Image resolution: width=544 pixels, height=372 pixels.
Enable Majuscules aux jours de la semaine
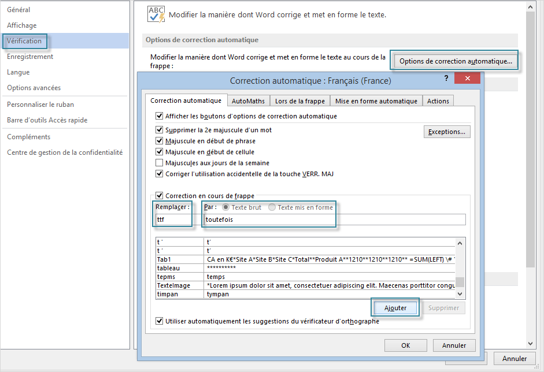point(160,163)
